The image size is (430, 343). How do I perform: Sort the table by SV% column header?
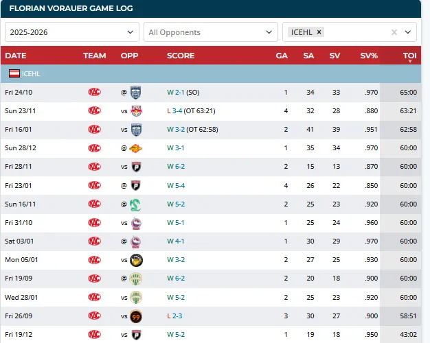coord(369,56)
